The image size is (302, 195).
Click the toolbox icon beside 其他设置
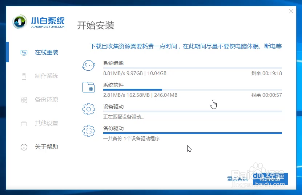click(x=24, y=124)
